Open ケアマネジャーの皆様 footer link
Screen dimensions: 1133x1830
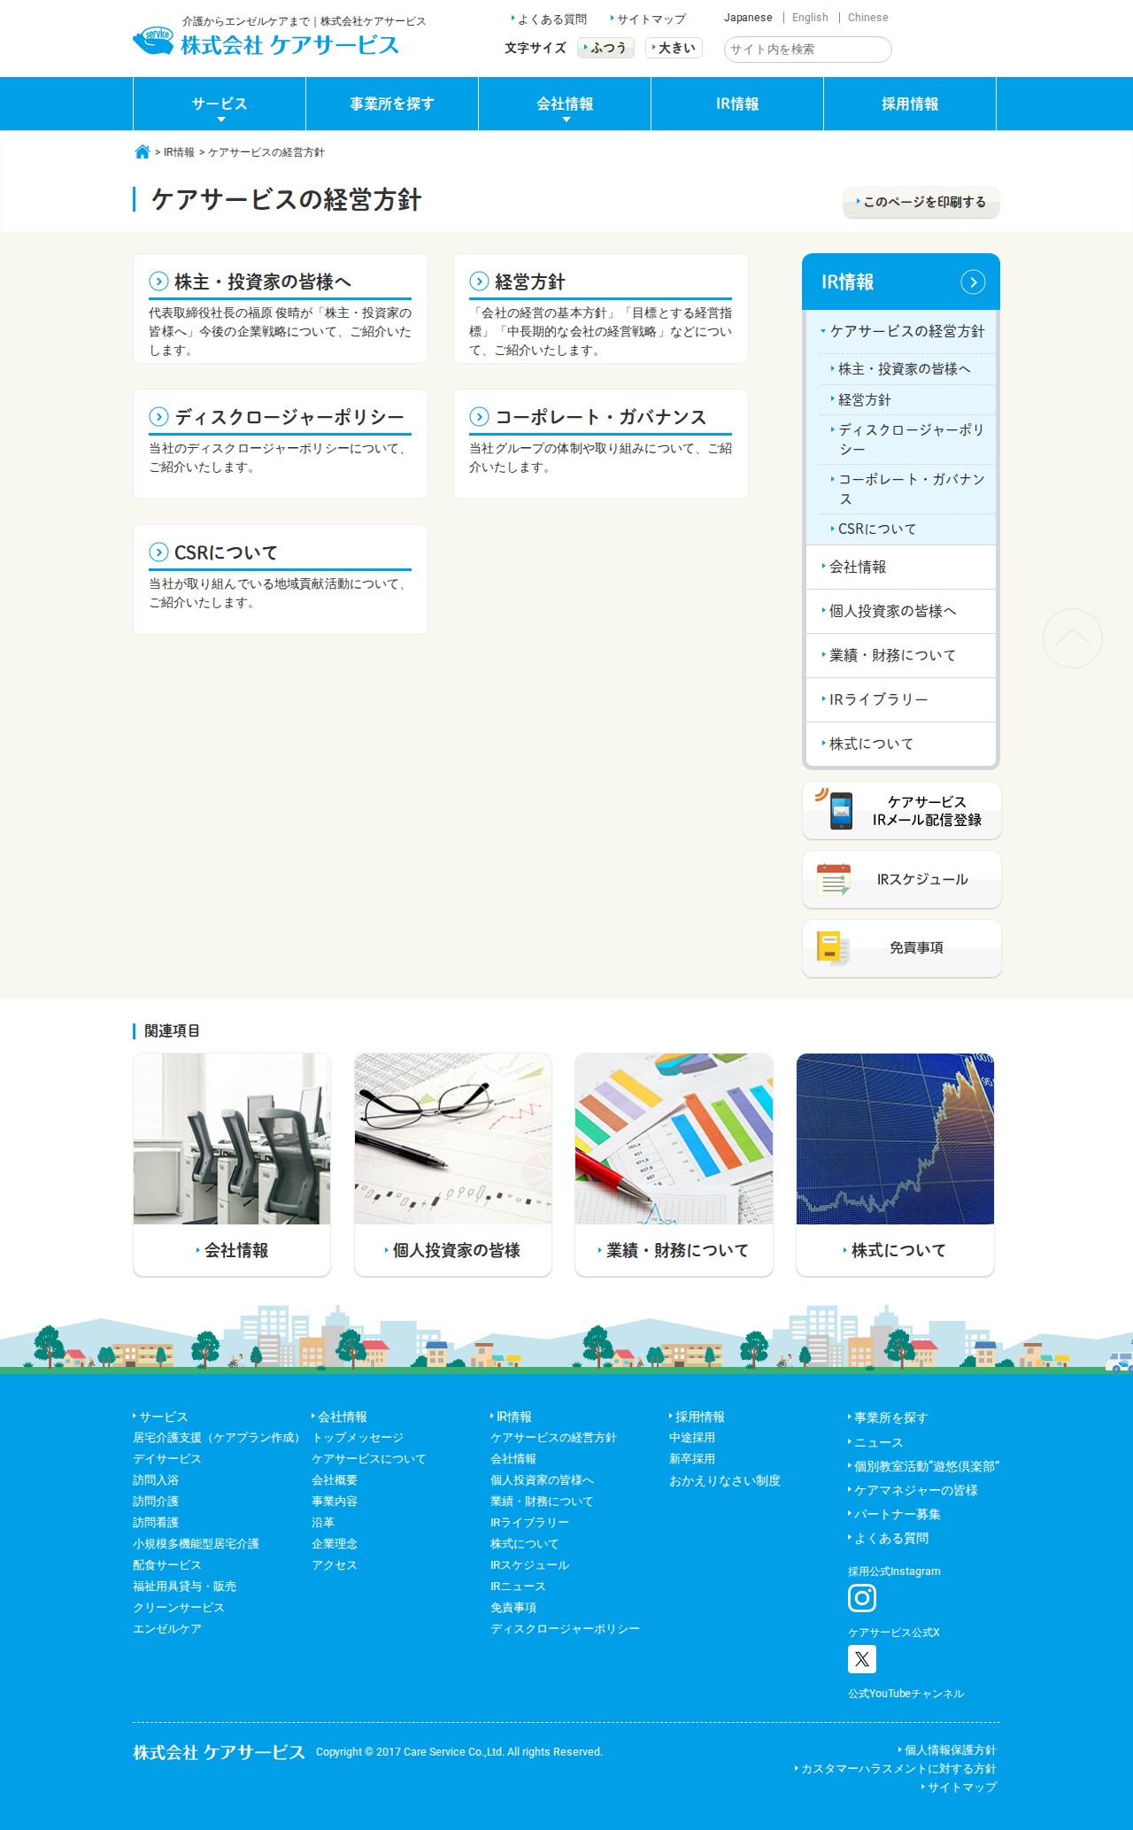click(x=913, y=1490)
